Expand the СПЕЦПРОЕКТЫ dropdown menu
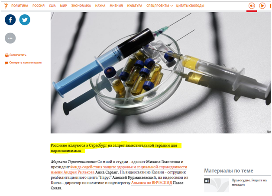This screenshot has height=196, width=272. click(x=159, y=6)
